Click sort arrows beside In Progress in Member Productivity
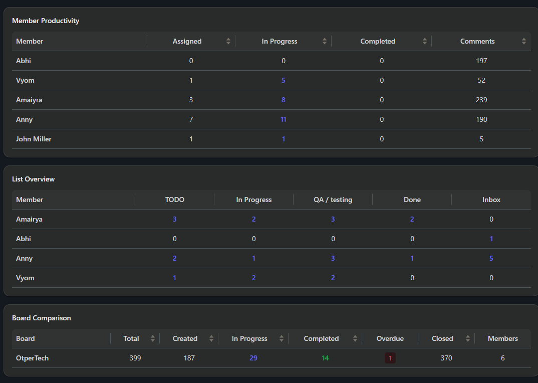 pyautogui.click(x=324, y=41)
